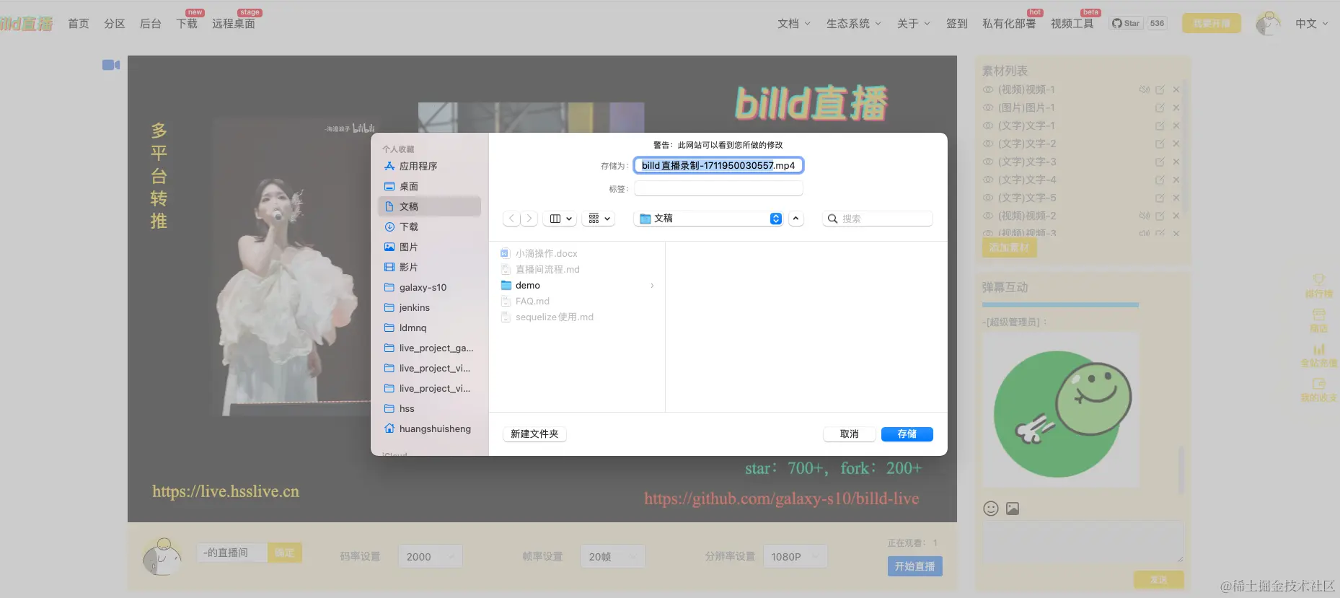Screen dimensions: 1340x598
Task: Open the 商店 shop icon
Action: pyautogui.click(x=1318, y=315)
